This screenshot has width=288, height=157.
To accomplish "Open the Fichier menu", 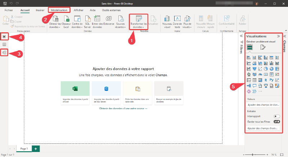I will coord(9,10).
